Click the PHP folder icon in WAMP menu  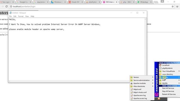pos(160,80)
